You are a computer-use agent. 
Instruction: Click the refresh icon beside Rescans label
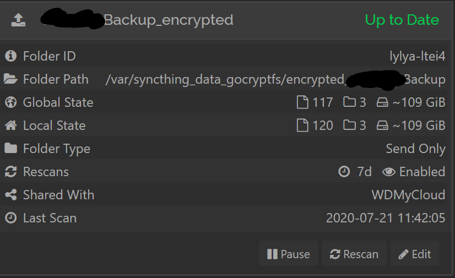(10, 172)
